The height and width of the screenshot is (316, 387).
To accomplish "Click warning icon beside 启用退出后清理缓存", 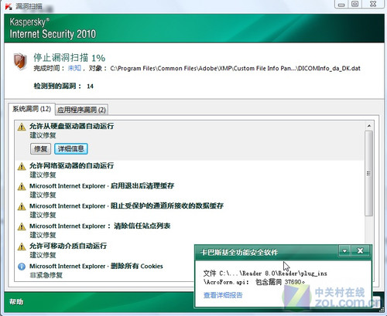I will [22, 186].
